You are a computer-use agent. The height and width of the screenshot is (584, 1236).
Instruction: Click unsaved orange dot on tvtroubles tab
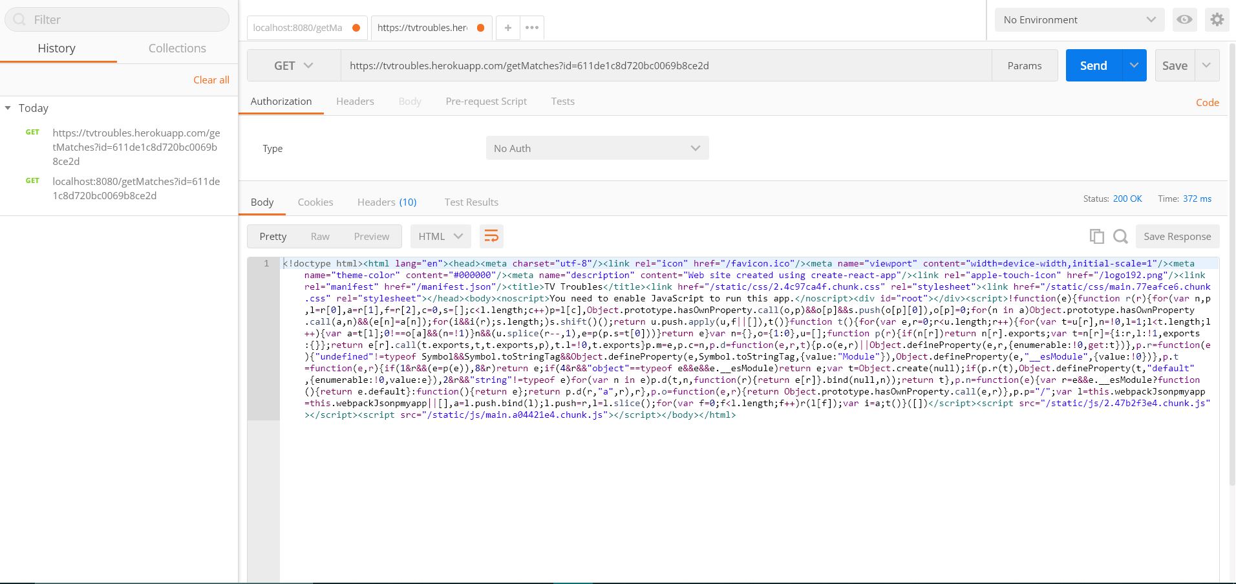pos(480,28)
